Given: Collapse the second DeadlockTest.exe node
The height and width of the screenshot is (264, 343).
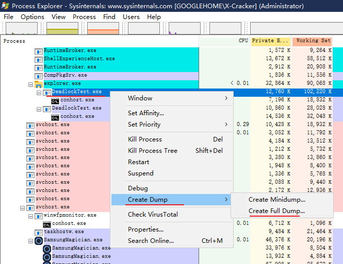Looking at the screenshot, I should pyautogui.click(x=39, y=109).
